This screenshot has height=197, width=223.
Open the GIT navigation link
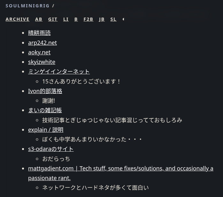coord(53,19)
